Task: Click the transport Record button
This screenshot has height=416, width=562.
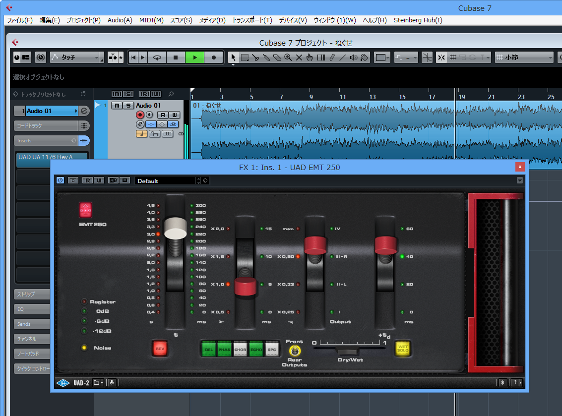Action: pyautogui.click(x=214, y=58)
